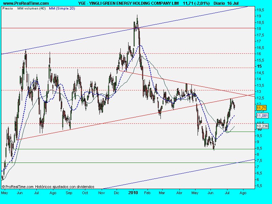Click the © ProRealTime.com copyright text

pos(18,187)
